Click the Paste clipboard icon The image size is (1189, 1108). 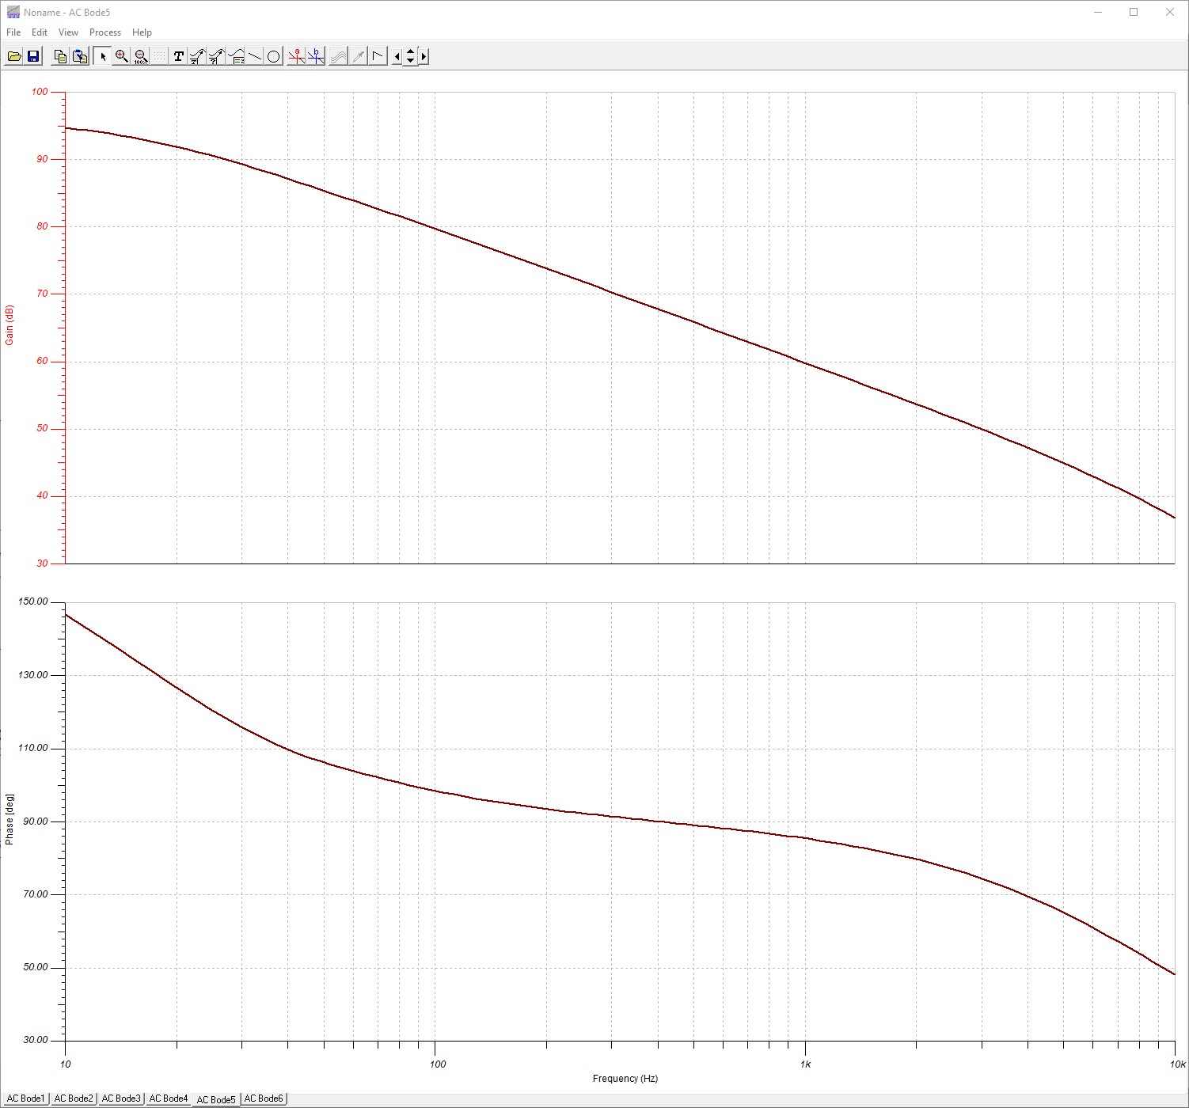[x=80, y=56]
